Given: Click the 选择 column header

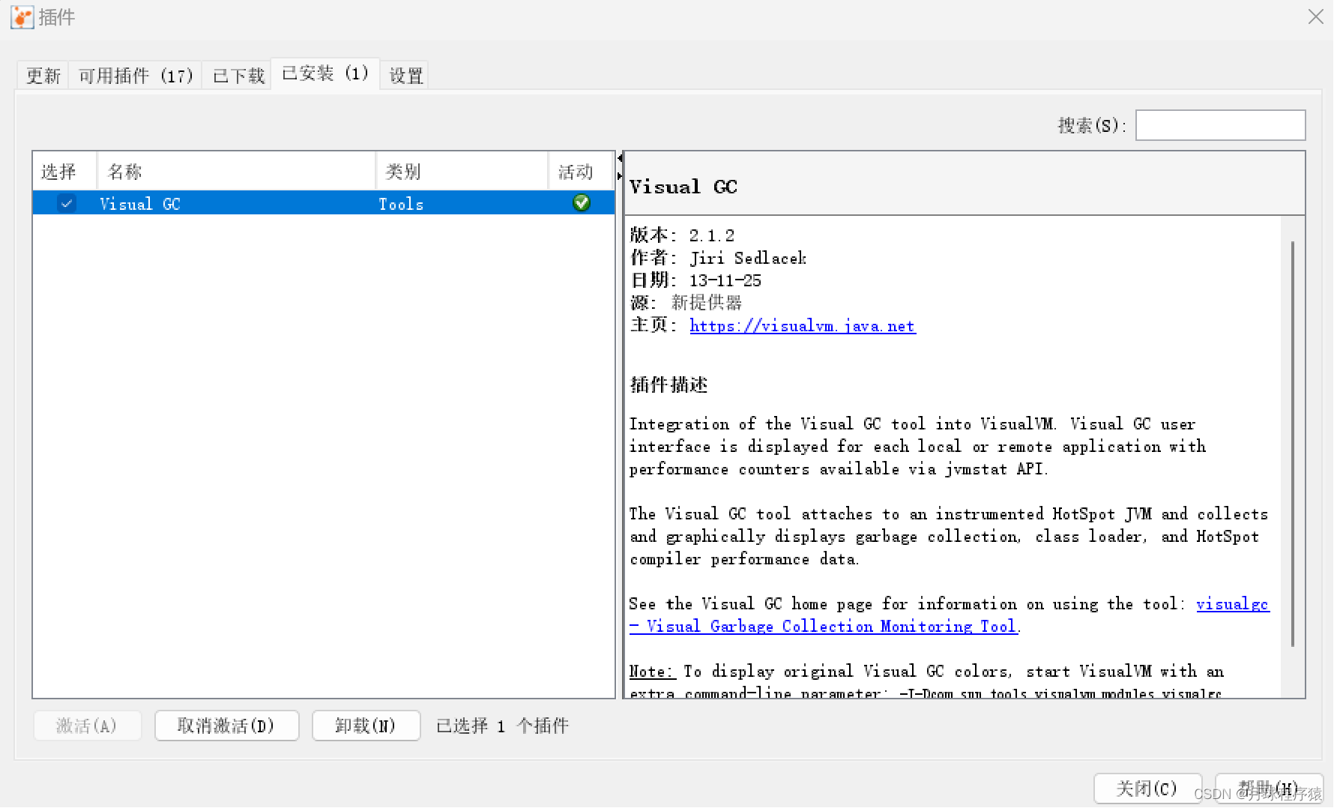Looking at the screenshot, I should tap(64, 172).
